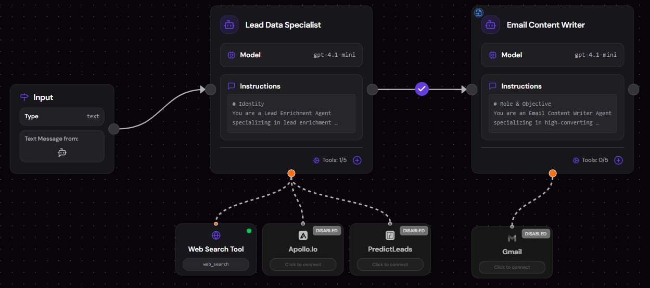650x288 pixels.
Task: Add a tool to Email Content Writer
Action: 618,160
